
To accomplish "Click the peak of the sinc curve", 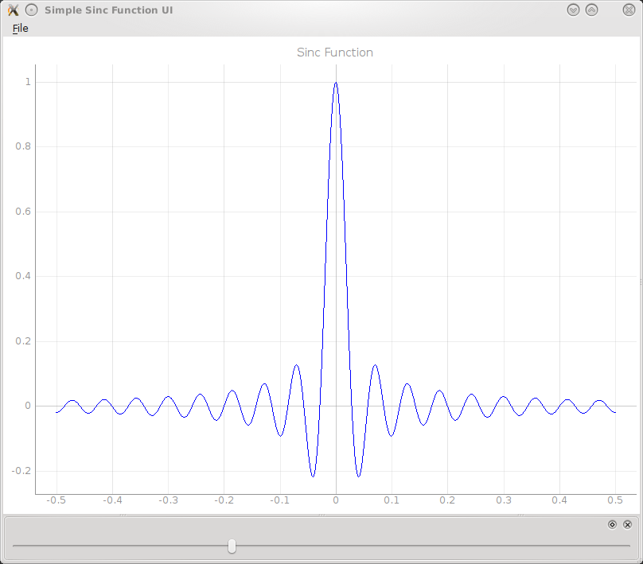I will point(336,83).
